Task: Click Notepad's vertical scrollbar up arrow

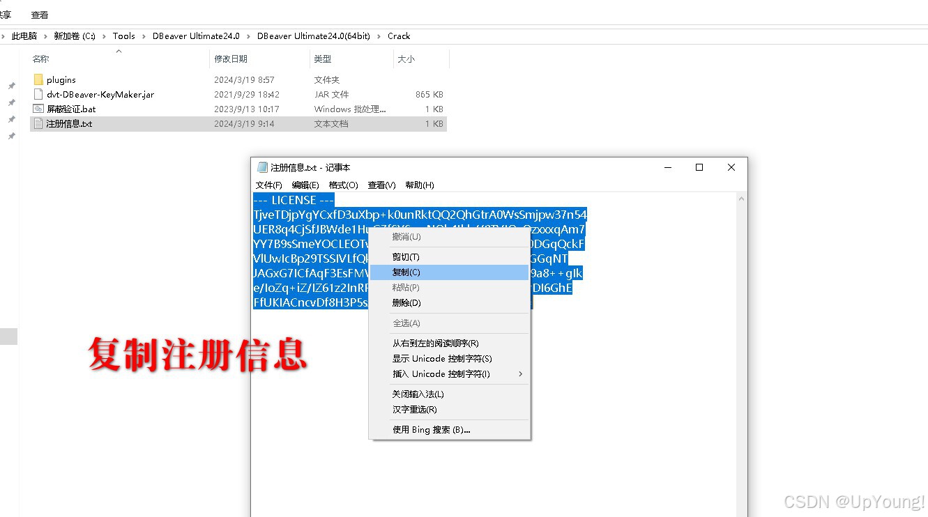Action: 741,199
